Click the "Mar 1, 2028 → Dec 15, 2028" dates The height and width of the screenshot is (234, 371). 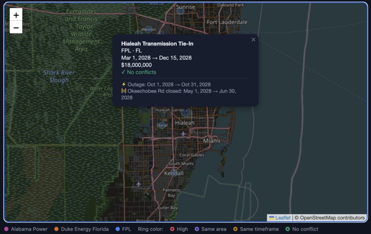[x=157, y=58]
